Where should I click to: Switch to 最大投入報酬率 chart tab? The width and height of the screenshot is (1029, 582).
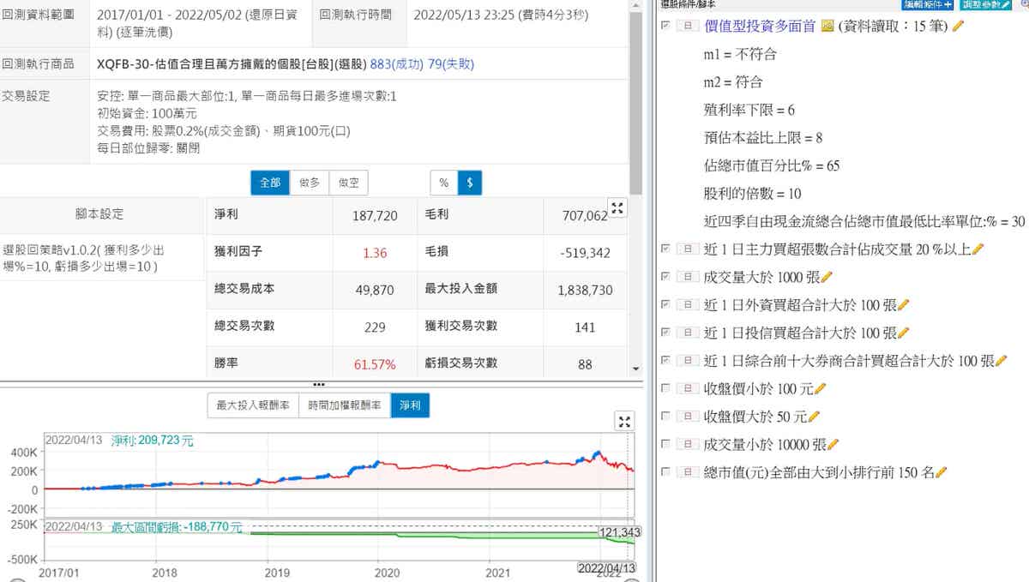click(x=252, y=405)
